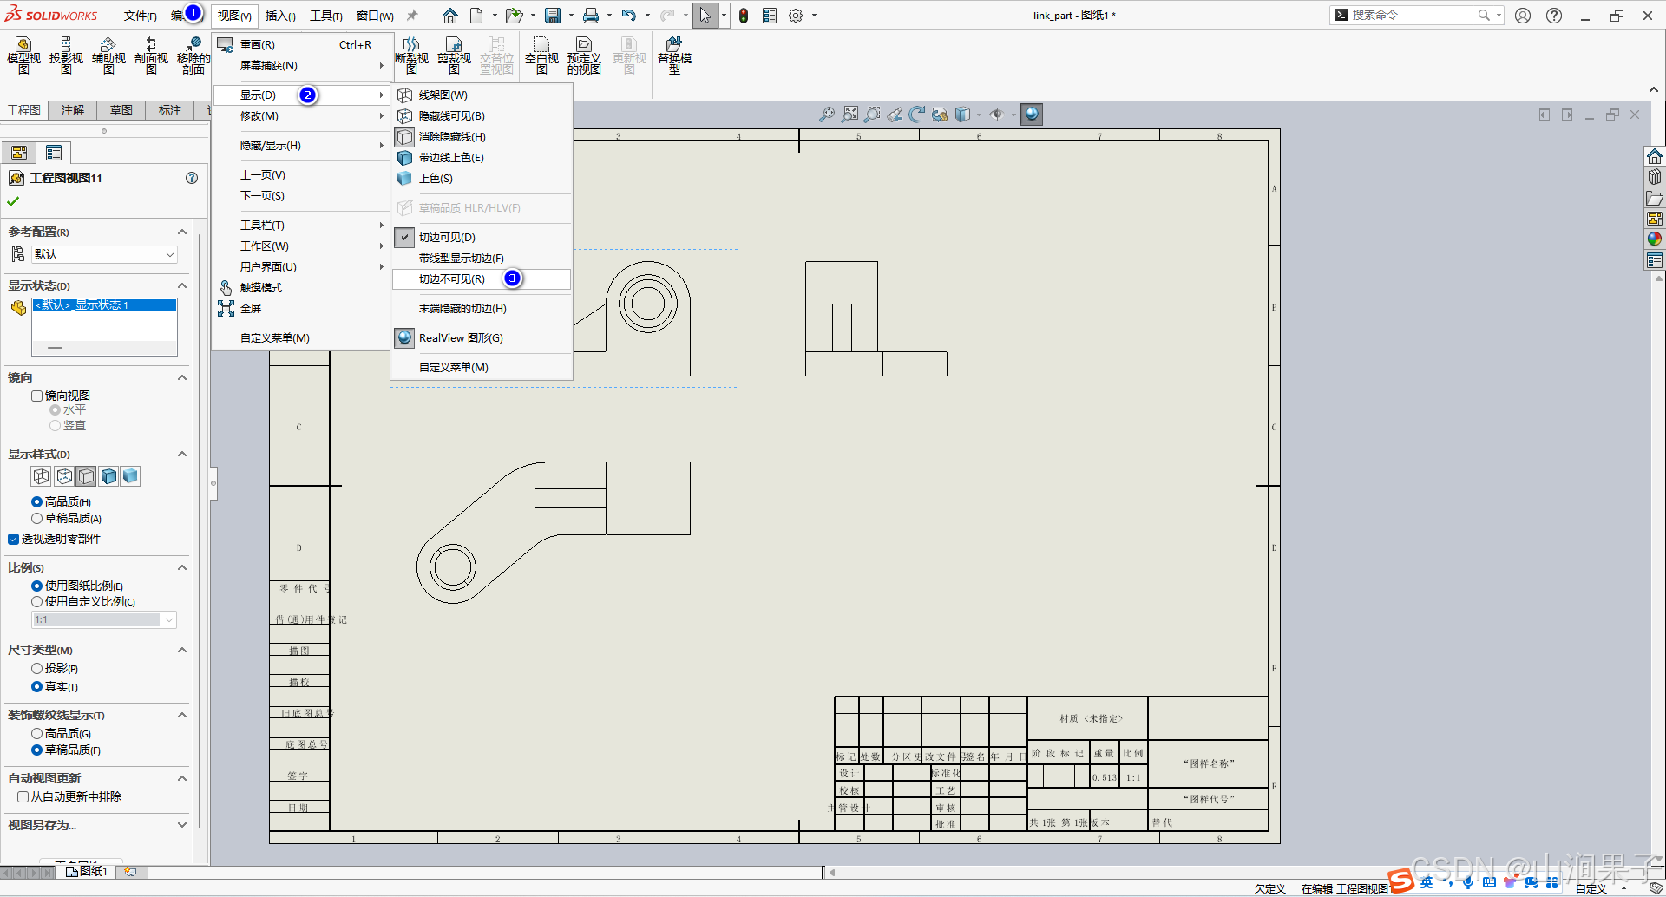Select the Wireframe display style icon in panel
This screenshot has width=1666, height=897.
pyautogui.click(x=41, y=476)
